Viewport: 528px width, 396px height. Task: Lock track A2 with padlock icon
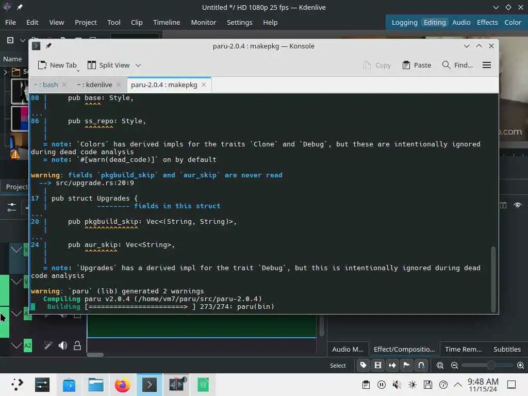coord(77,345)
